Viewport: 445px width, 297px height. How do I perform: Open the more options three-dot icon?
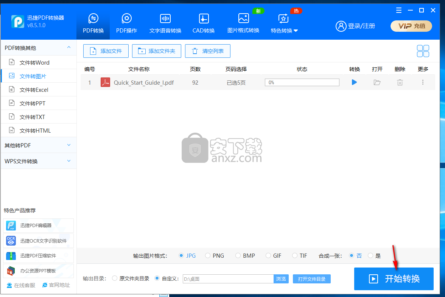[423, 82]
